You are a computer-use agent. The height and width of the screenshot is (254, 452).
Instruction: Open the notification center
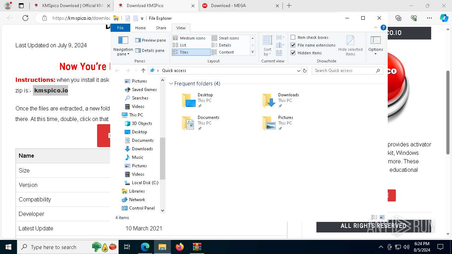pos(440,247)
